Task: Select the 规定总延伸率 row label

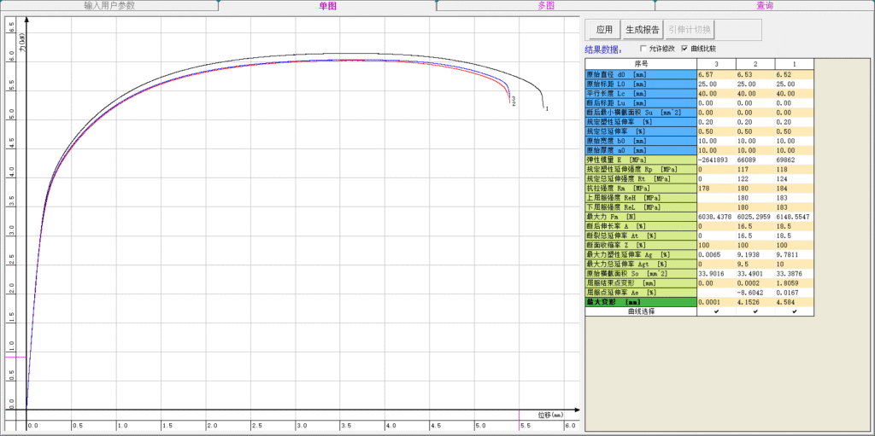Action: (x=641, y=131)
